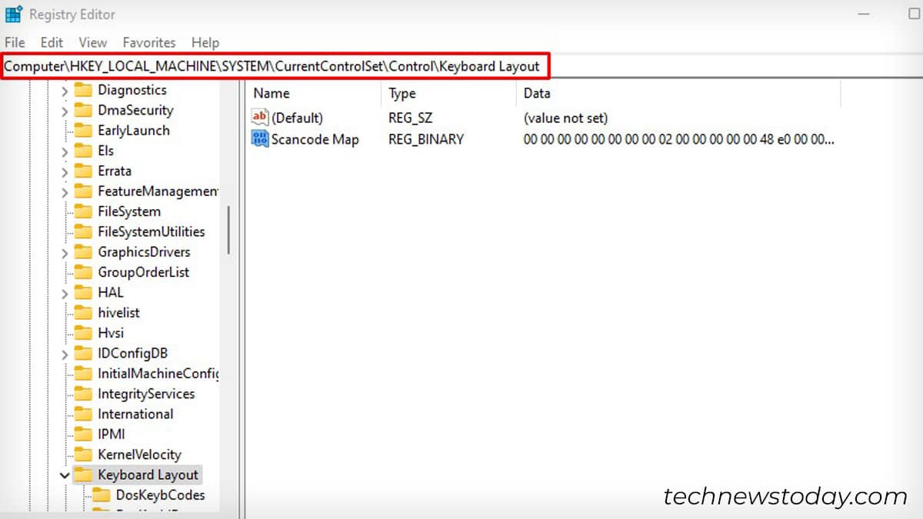Expand the Diagnostics key
This screenshot has width=923, height=519.
coord(65,91)
